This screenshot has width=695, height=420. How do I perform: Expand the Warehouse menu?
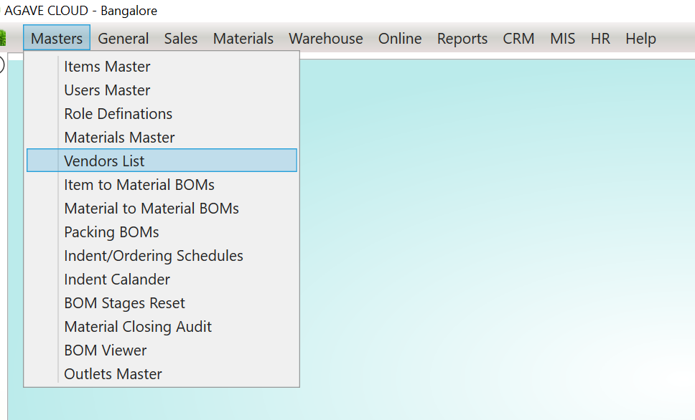tap(326, 39)
